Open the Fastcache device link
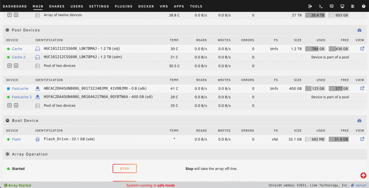This screenshot has width=369, height=188. tap(20, 88)
